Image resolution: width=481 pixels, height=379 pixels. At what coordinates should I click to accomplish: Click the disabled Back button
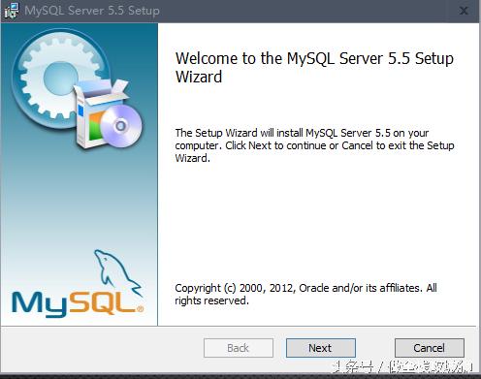pos(239,348)
